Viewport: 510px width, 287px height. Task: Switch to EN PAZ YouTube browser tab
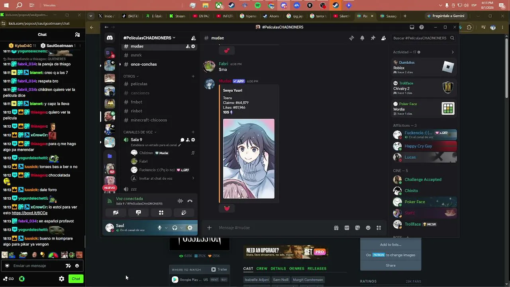[x=202, y=16]
